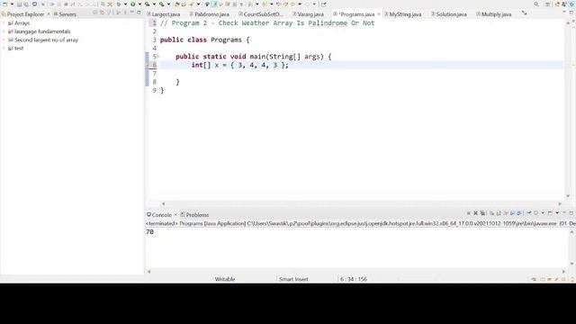Toggle Word Wrap in Console toolbar

[x=506, y=213]
